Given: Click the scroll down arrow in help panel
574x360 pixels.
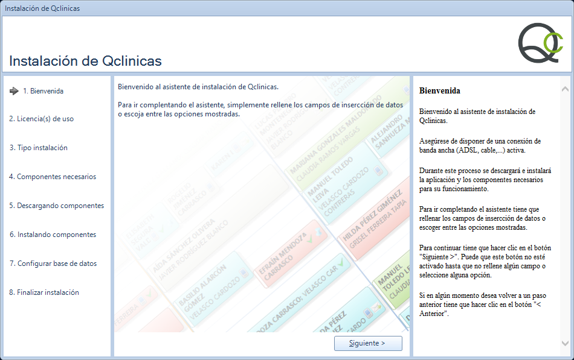Looking at the screenshot, I should (x=565, y=343).
